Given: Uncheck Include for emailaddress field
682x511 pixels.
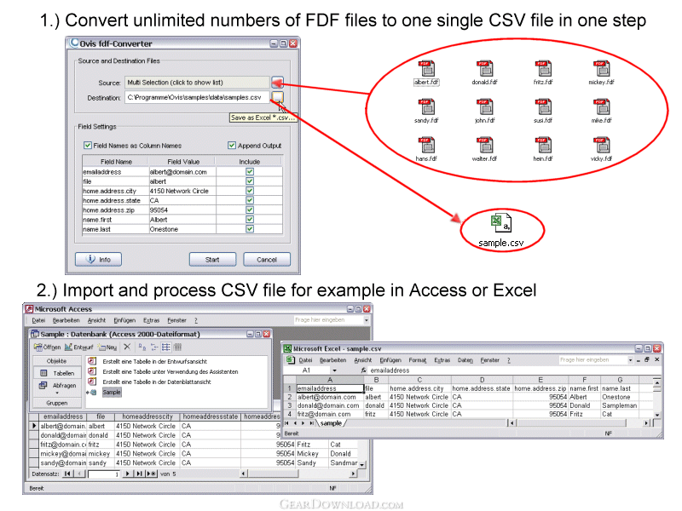Looking at the screenshot, I should pos(250,172).
